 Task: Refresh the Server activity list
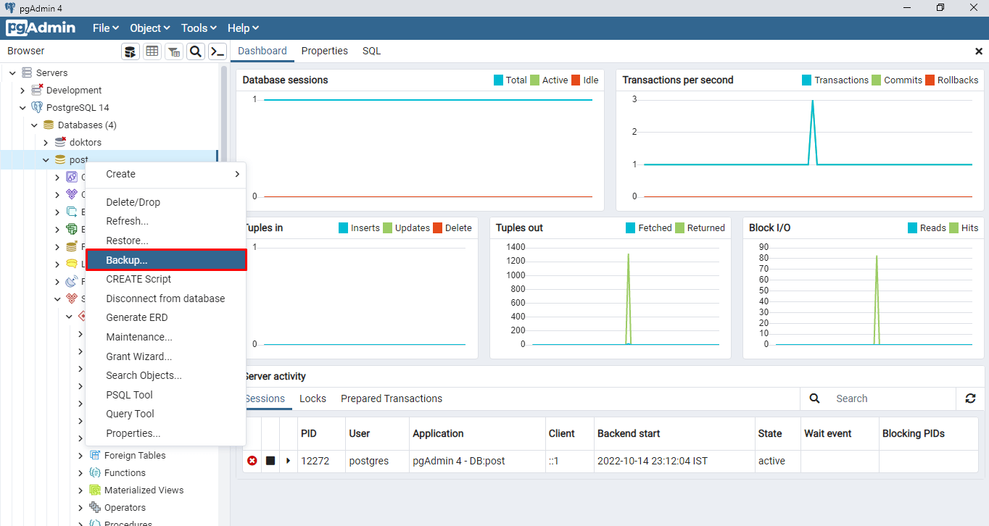[970, 398]
